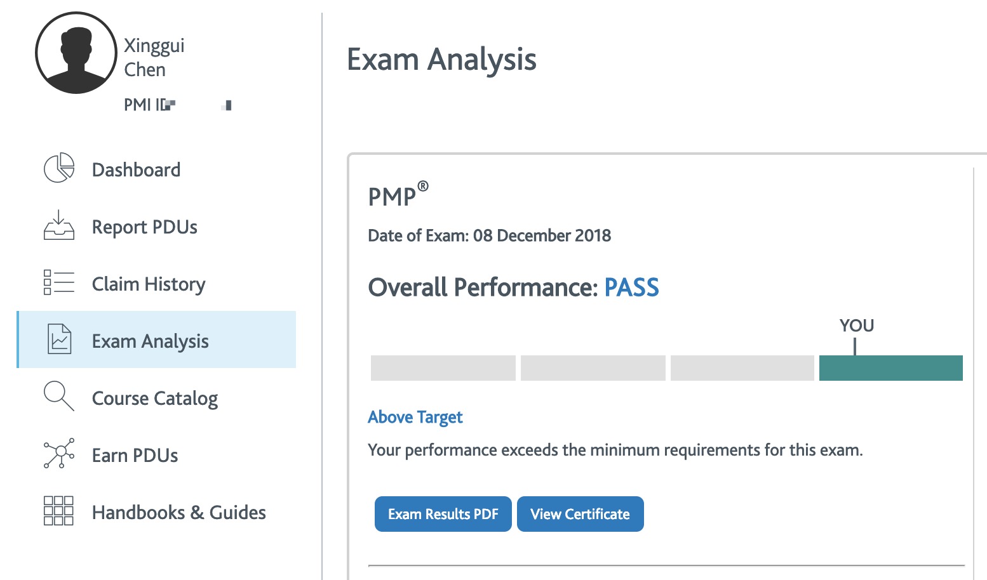Click the Report PDUs inbox tray icon

click(x=59, y=225)
